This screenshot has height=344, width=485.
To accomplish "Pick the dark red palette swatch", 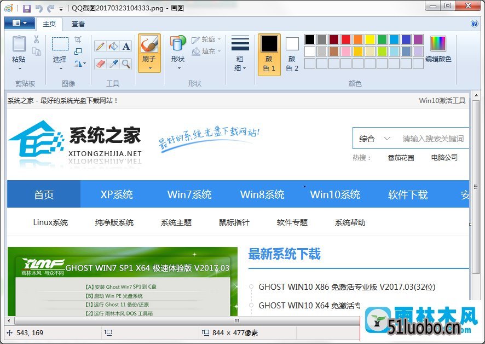I will (x=334, y=39).
